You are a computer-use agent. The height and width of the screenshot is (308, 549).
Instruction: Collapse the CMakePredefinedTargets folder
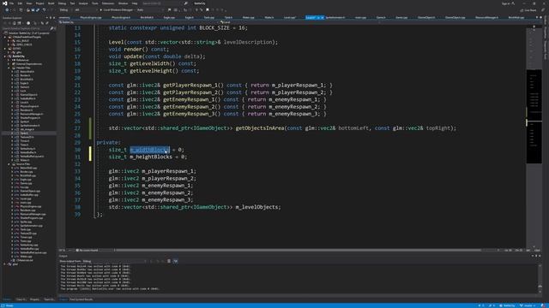pyautogui.click(x=5, y=37)
